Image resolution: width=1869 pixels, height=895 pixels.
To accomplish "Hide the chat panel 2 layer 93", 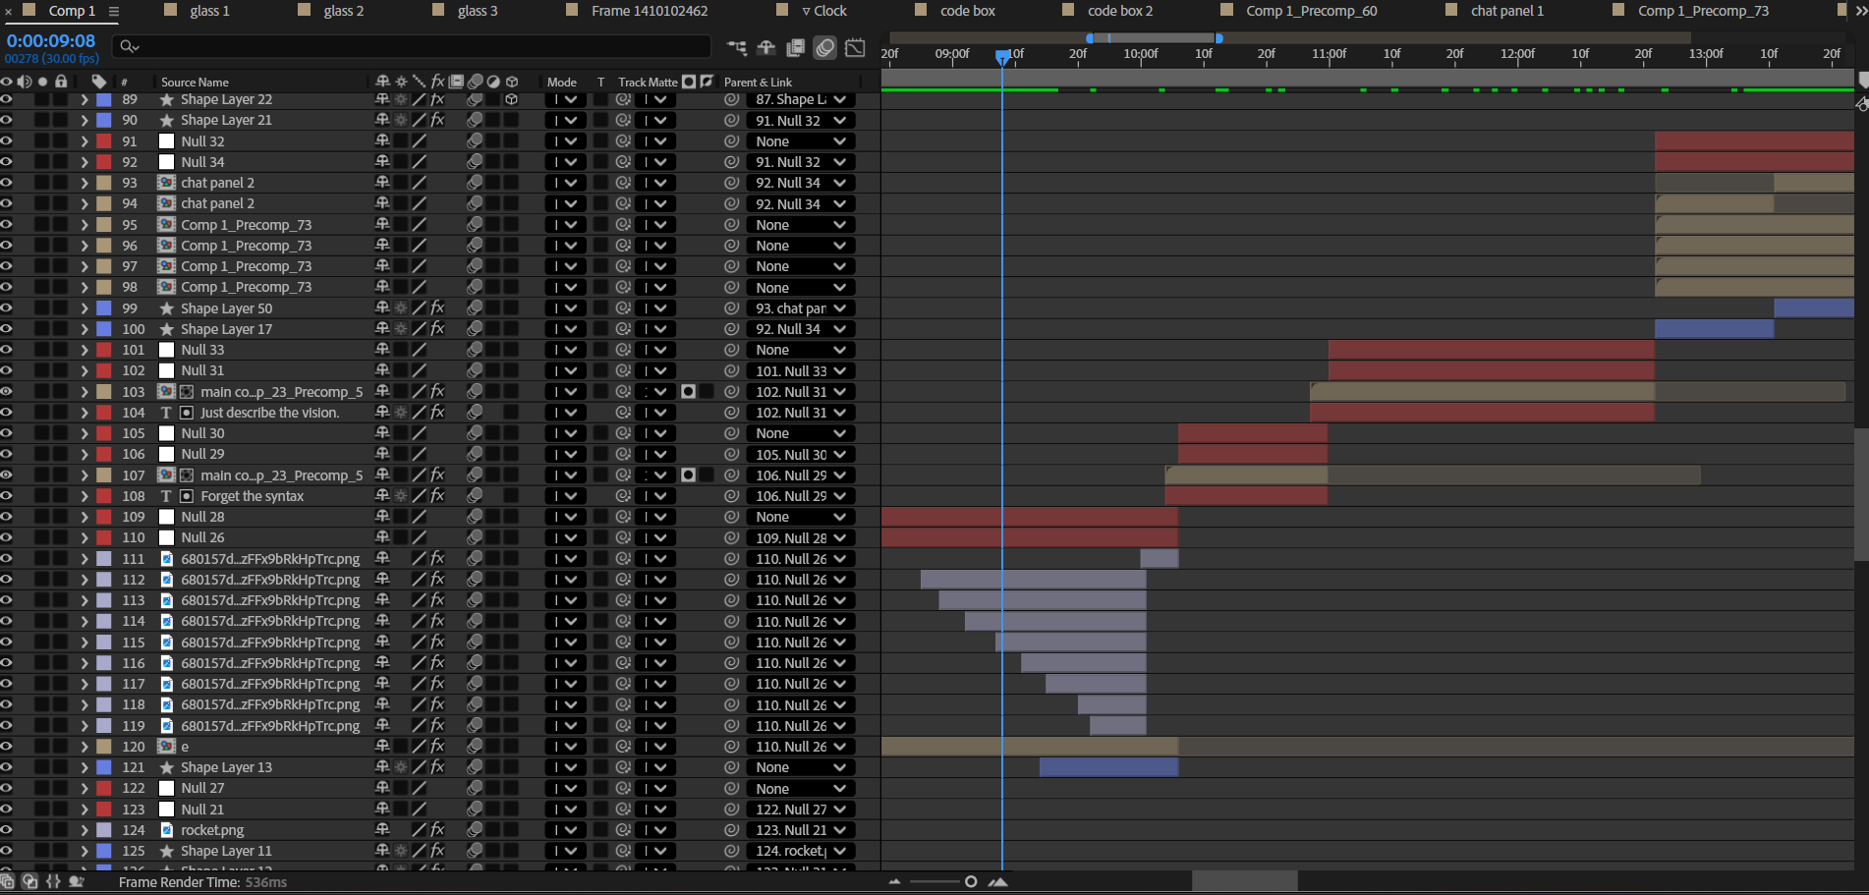I will [7, 183].
